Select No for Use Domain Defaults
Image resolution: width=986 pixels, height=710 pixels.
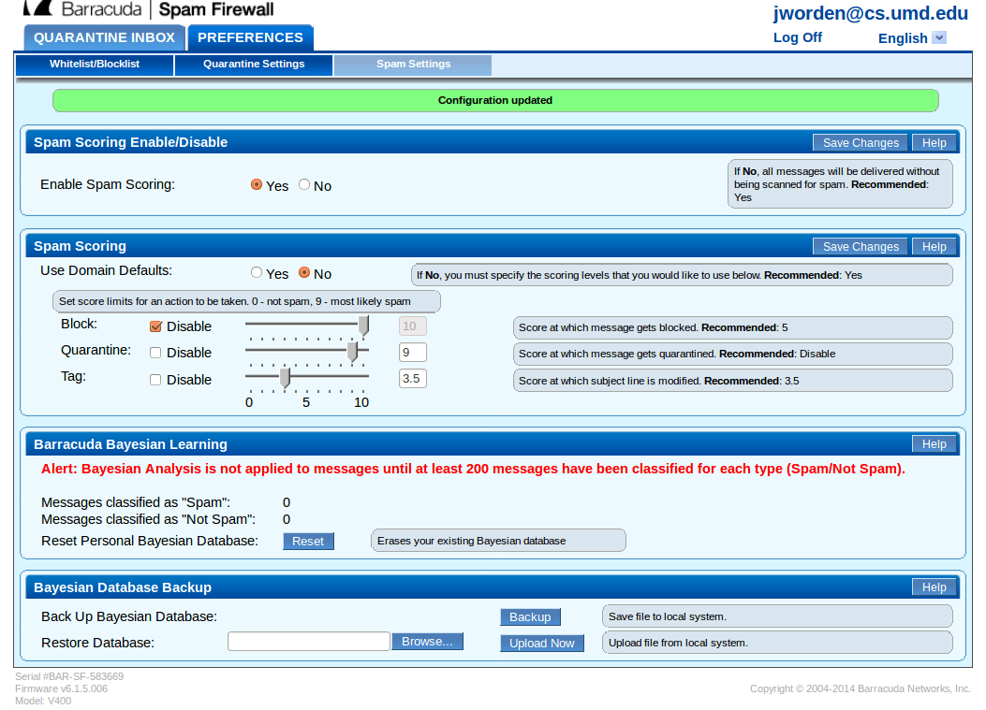tap(304, 272)
